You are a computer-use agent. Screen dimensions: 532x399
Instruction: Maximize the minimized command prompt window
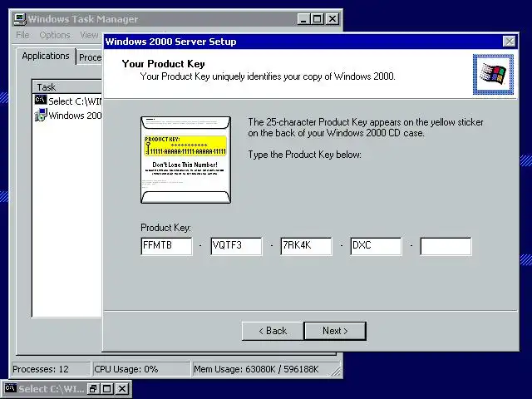point(106,389)
